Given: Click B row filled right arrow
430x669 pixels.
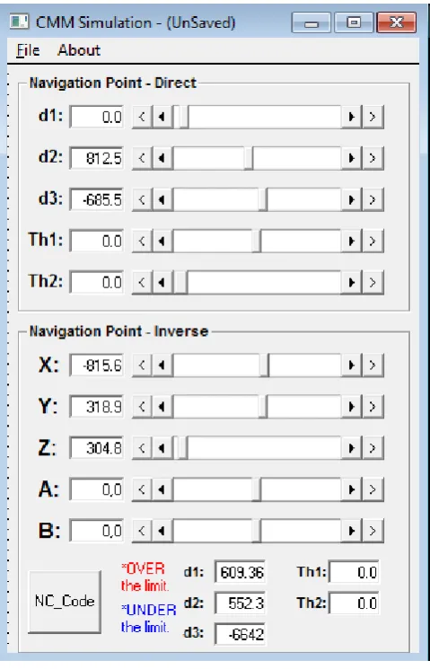Looking at the screenshot, I should click(x=352, y=531).
